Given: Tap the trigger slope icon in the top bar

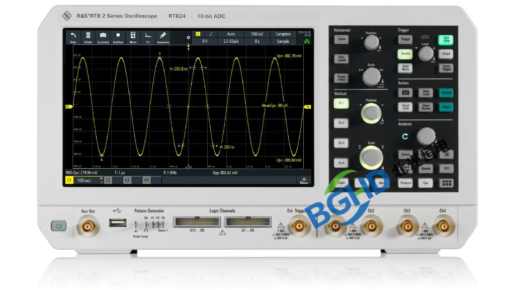Looking at the screenshot, I should click(211, 34).
